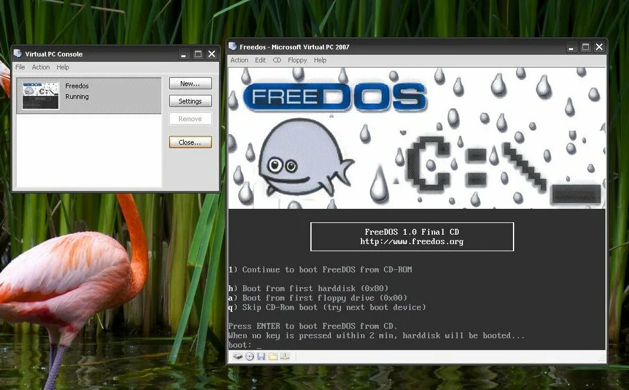The height and width of the screenshot is (390, 629).
Task: Click 'Skip CD-Rom boot' line
Action: [x=327, y=308]
